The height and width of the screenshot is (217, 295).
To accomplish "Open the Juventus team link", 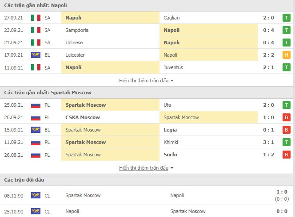I will (x=173, y=67).
